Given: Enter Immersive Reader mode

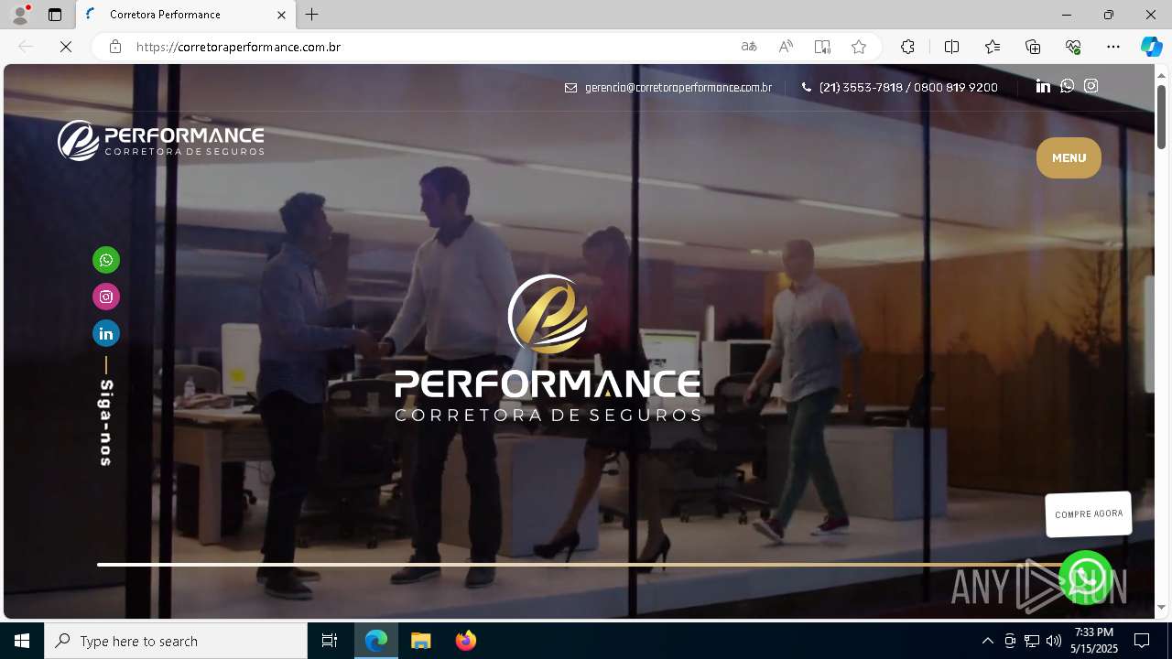Looking at the screenshot, I should click(822, 47).
